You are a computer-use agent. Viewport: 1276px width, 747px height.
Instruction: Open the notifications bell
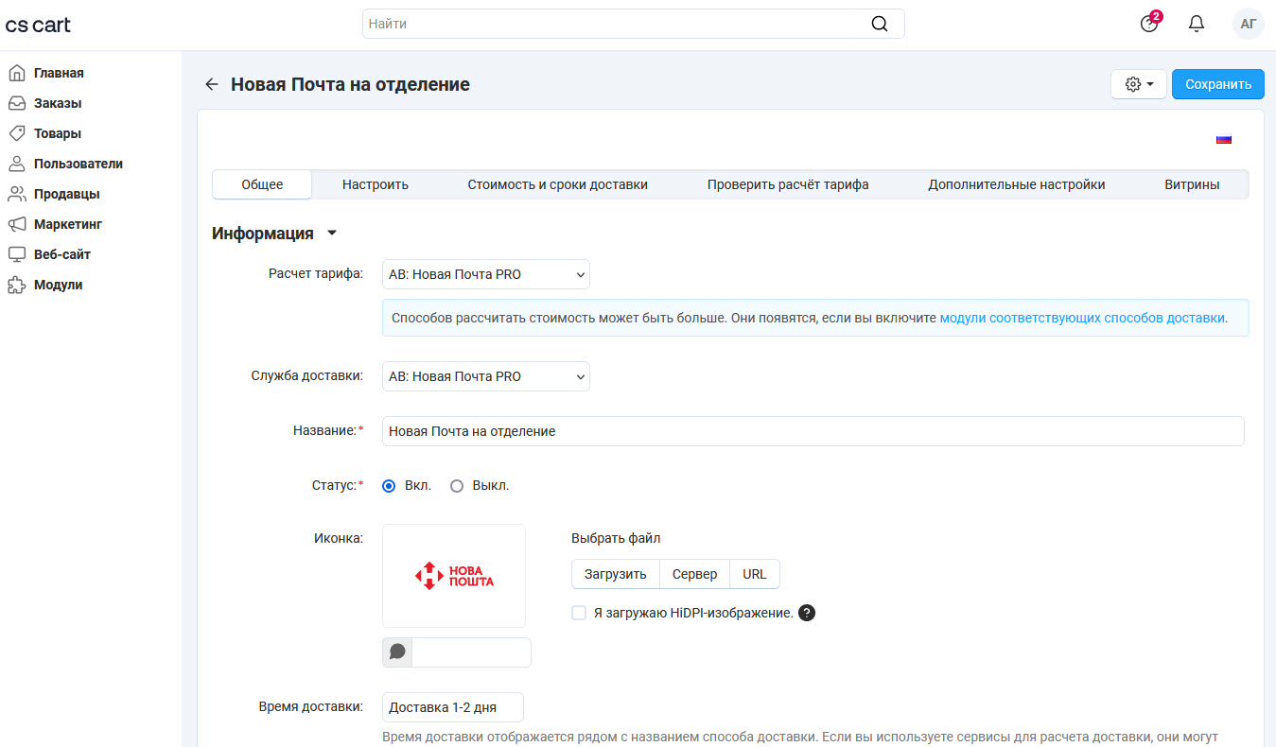(x=1197, y=24)
